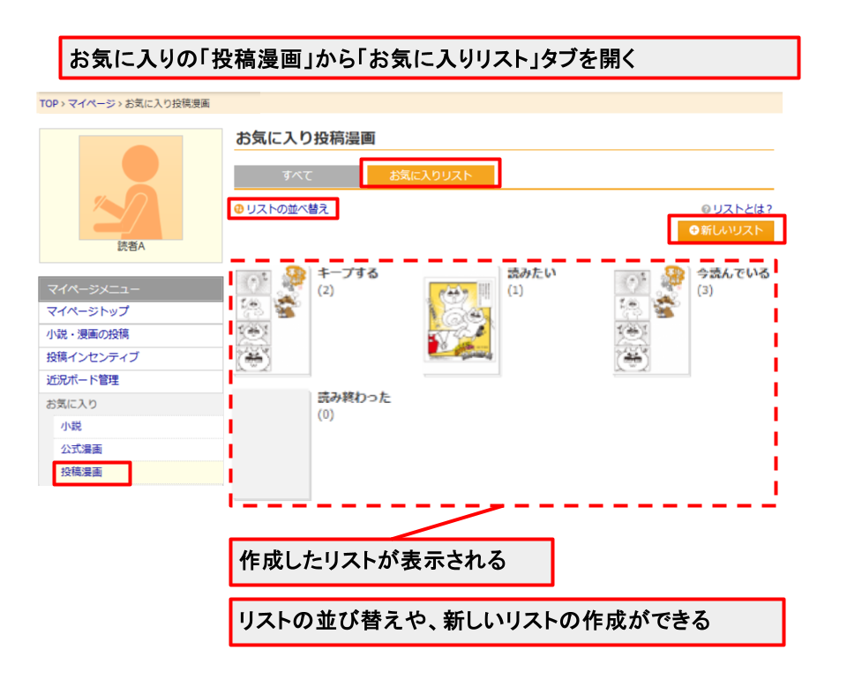Switch to the すべて tab

click(297, 175)
